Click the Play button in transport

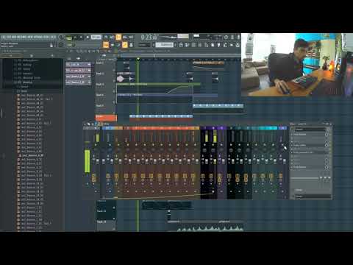pyautogui.click(x=75, y=38)
